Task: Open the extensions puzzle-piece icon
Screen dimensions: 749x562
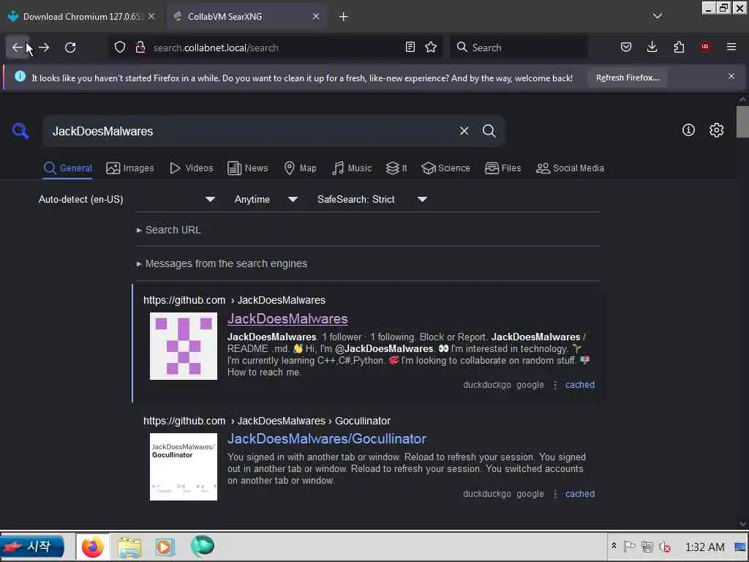Action: [679, 47]
